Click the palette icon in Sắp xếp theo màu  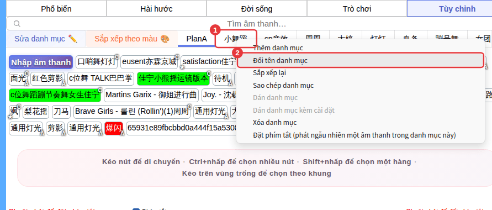(165, 39)
